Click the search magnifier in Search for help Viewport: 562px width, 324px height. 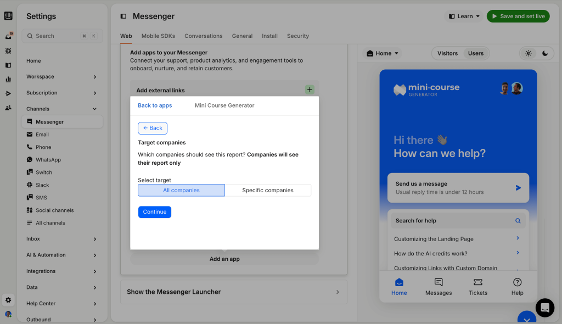tap(518, 221)
